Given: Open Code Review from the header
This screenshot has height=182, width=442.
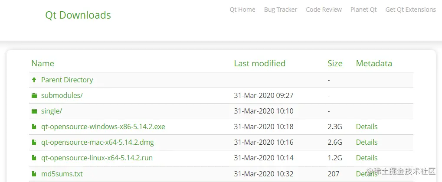Looking at the screenshot, I should click(x=324, y=10).
